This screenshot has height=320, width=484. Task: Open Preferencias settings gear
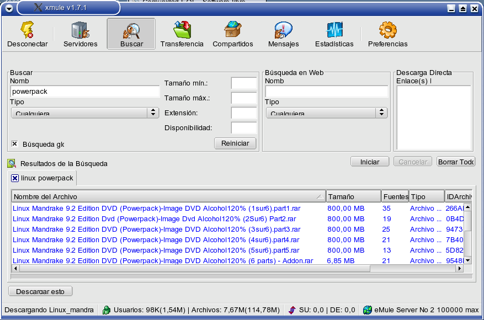click(387, 34)
